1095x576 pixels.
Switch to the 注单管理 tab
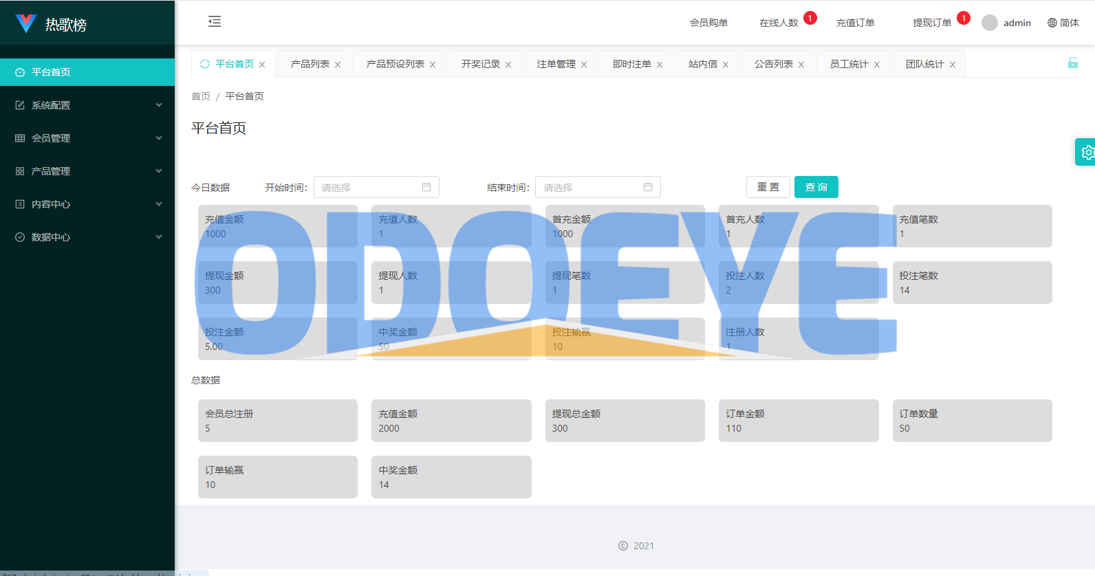coord(556,64)
